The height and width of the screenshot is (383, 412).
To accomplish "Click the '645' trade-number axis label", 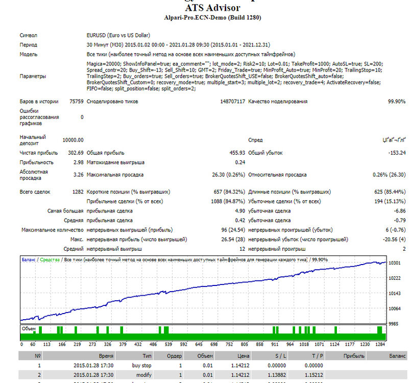I will tap(199, 344).
